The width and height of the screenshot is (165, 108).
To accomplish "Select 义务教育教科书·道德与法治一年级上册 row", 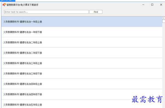I will [x=82, y=22].
